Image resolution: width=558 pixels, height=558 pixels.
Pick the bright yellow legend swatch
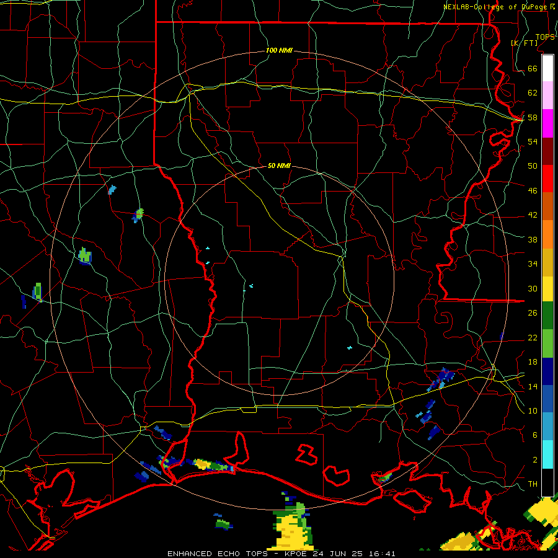547,289
